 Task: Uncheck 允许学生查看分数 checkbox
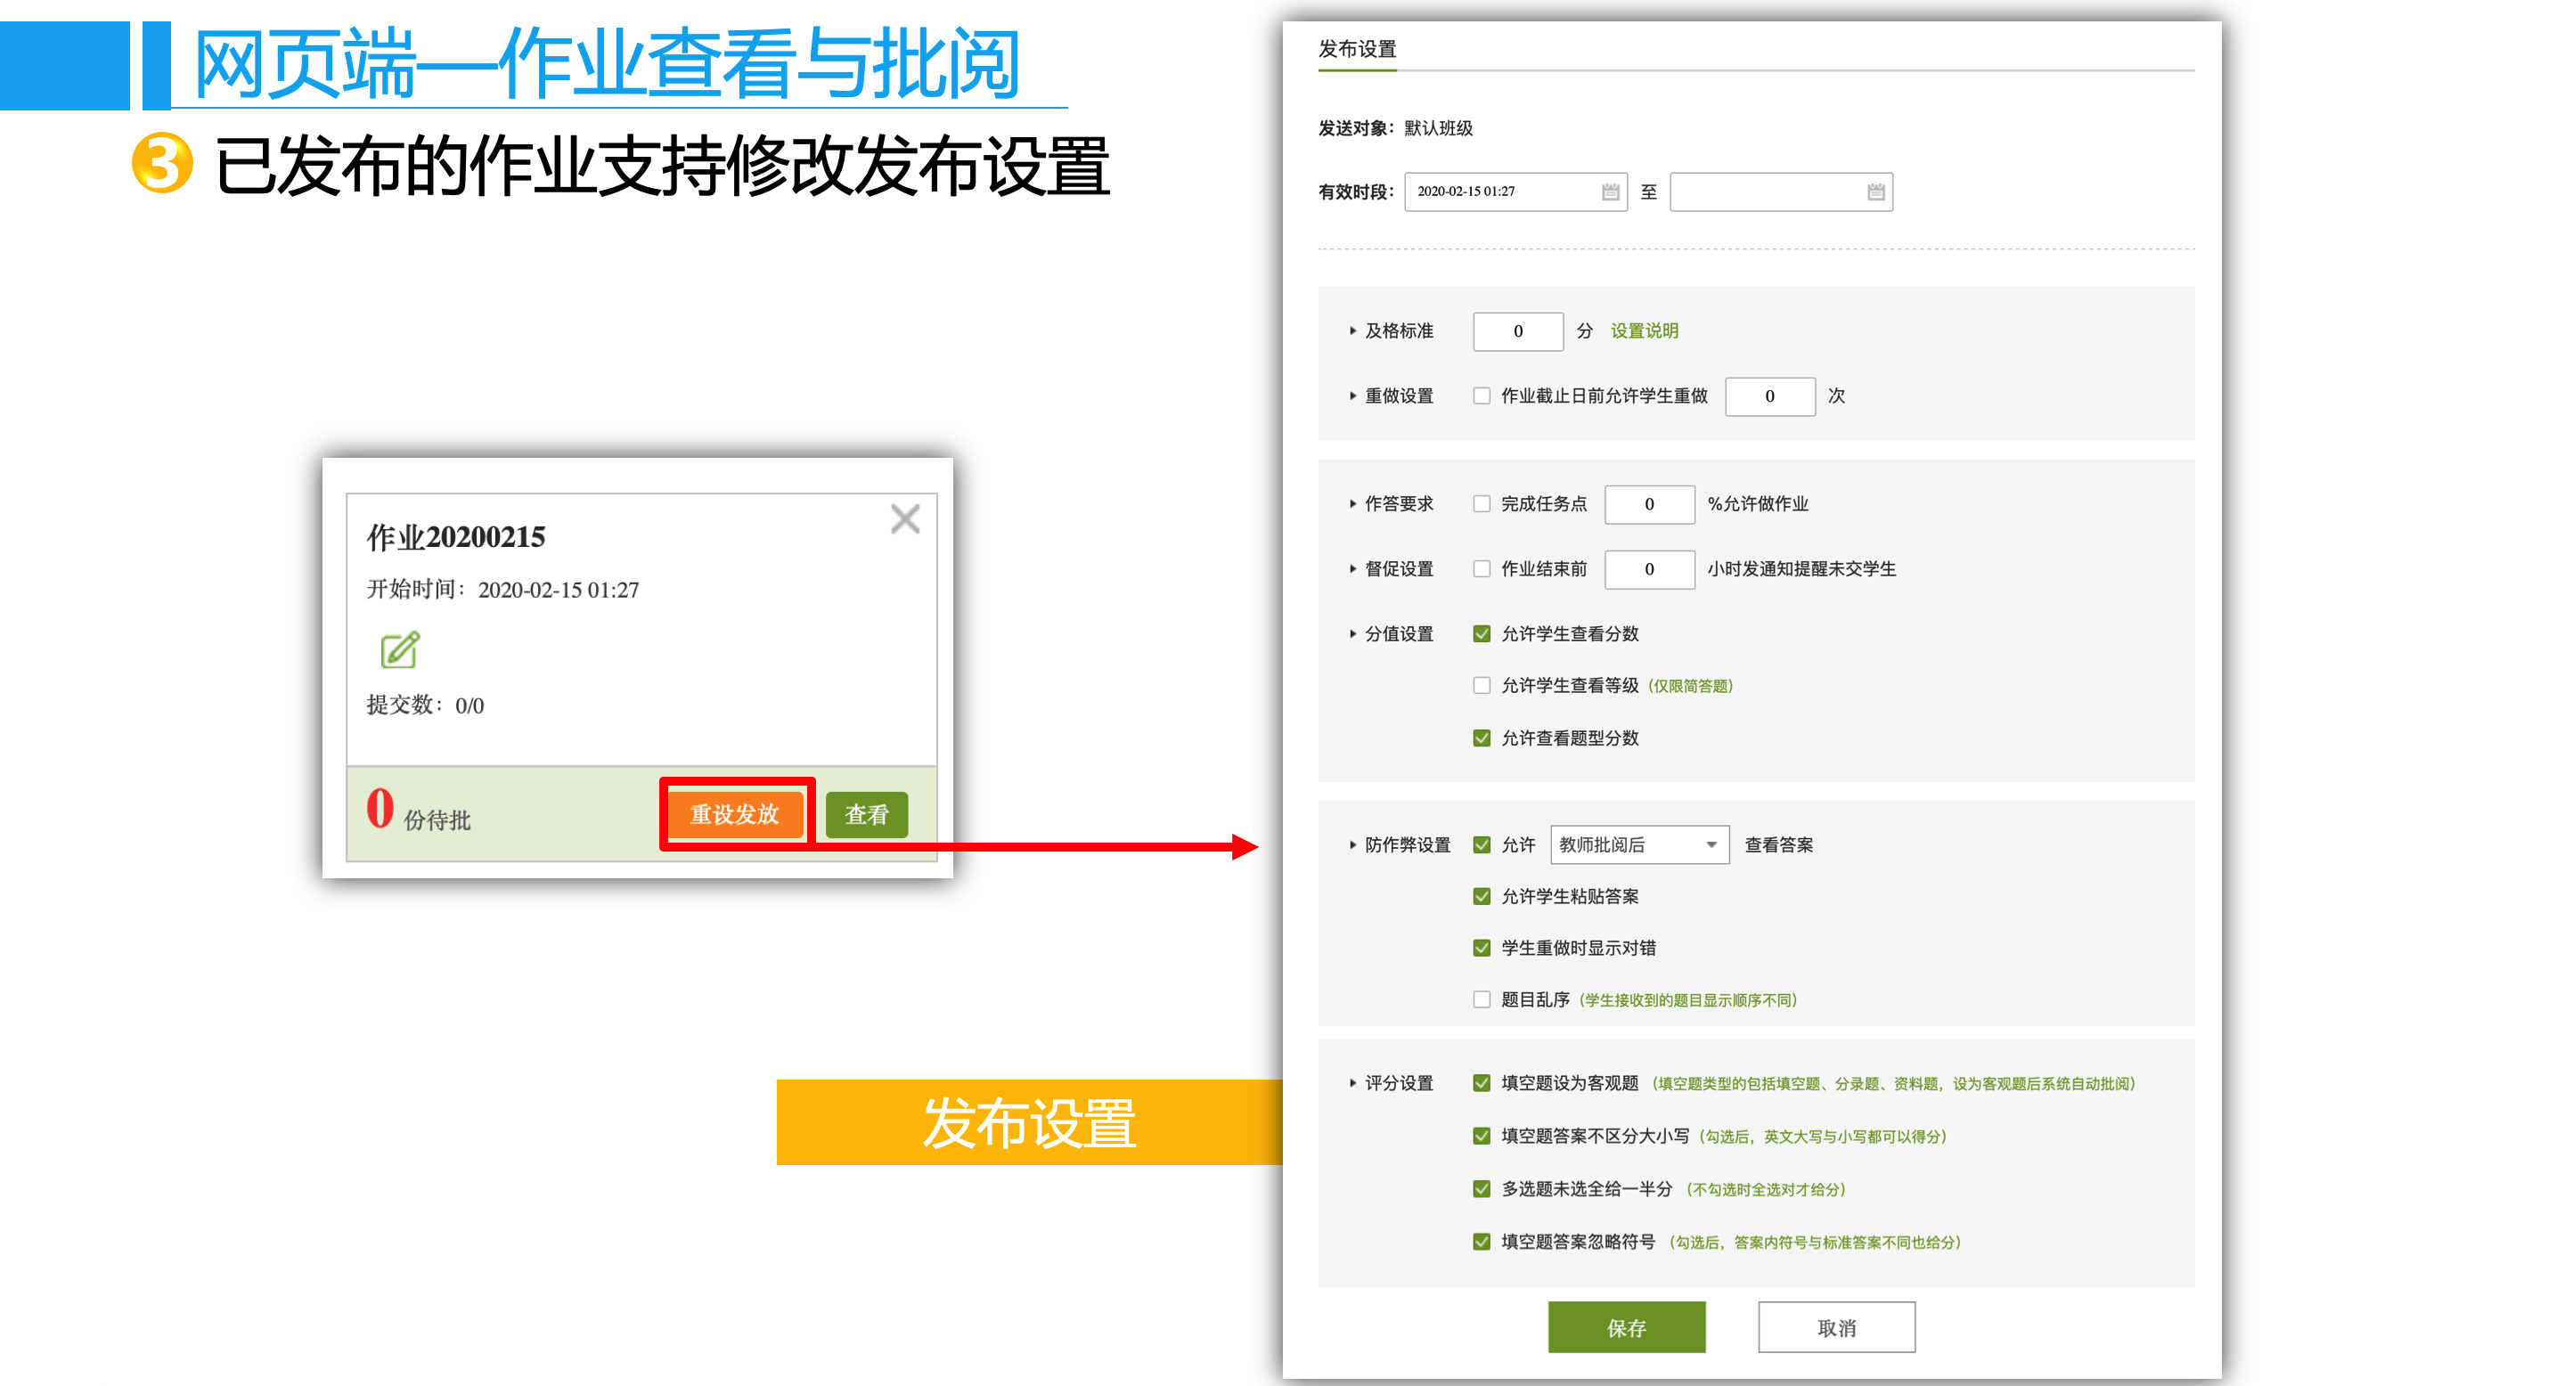[1481, 634]
